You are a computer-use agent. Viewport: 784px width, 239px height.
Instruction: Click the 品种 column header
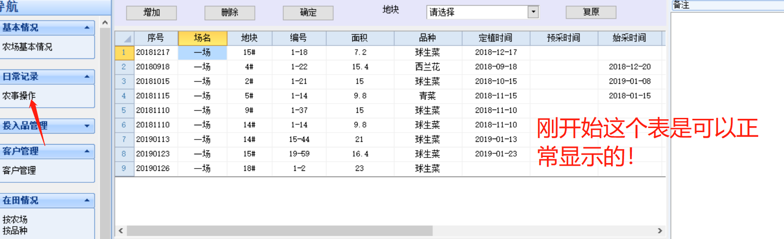[x=428, y=38]
